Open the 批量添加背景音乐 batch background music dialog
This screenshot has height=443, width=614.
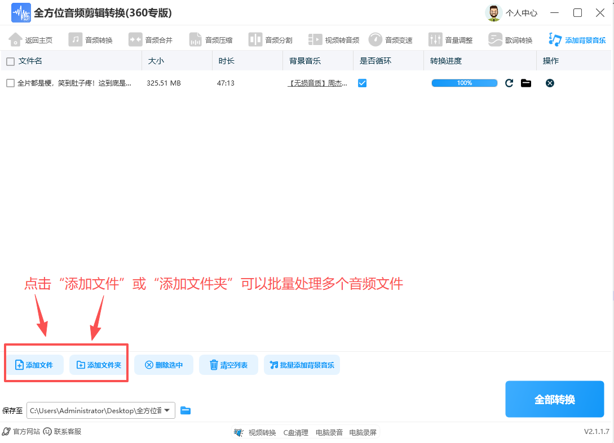[x=302, y=365]
